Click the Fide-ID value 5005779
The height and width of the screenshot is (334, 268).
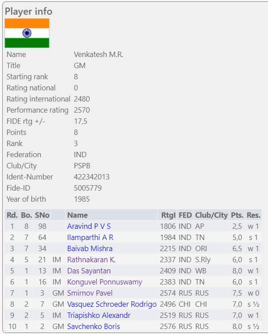[88, 188]
